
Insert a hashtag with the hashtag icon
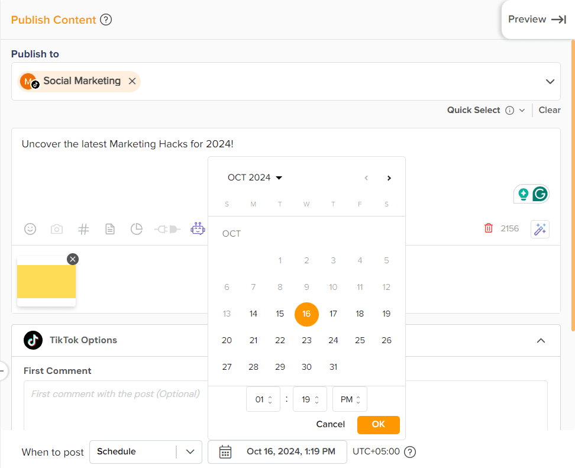click(83, 228)
